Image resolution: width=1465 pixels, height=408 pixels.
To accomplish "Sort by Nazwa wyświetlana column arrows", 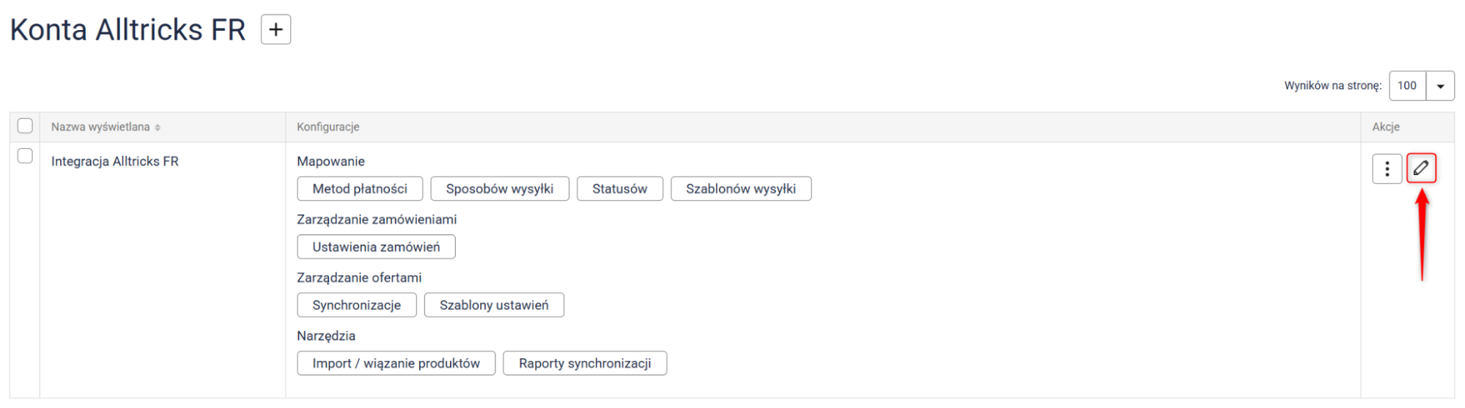I will coord(158,127).
